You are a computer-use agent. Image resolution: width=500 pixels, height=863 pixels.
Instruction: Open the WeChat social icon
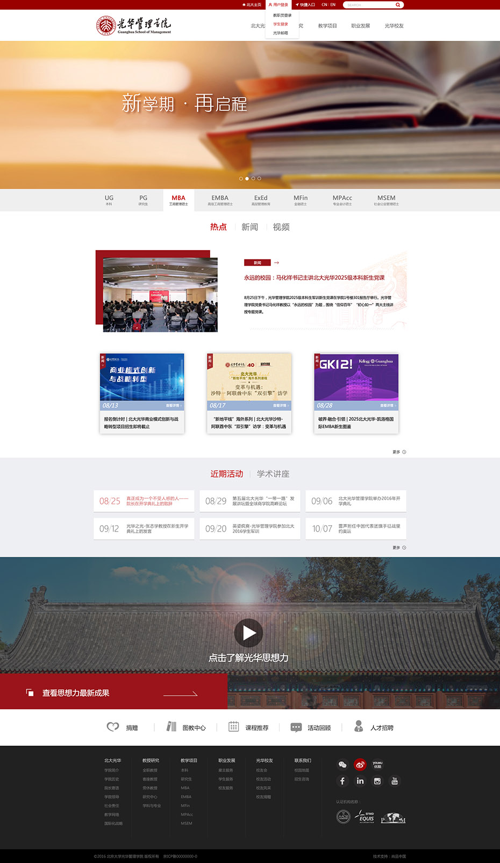click(342, 765)
